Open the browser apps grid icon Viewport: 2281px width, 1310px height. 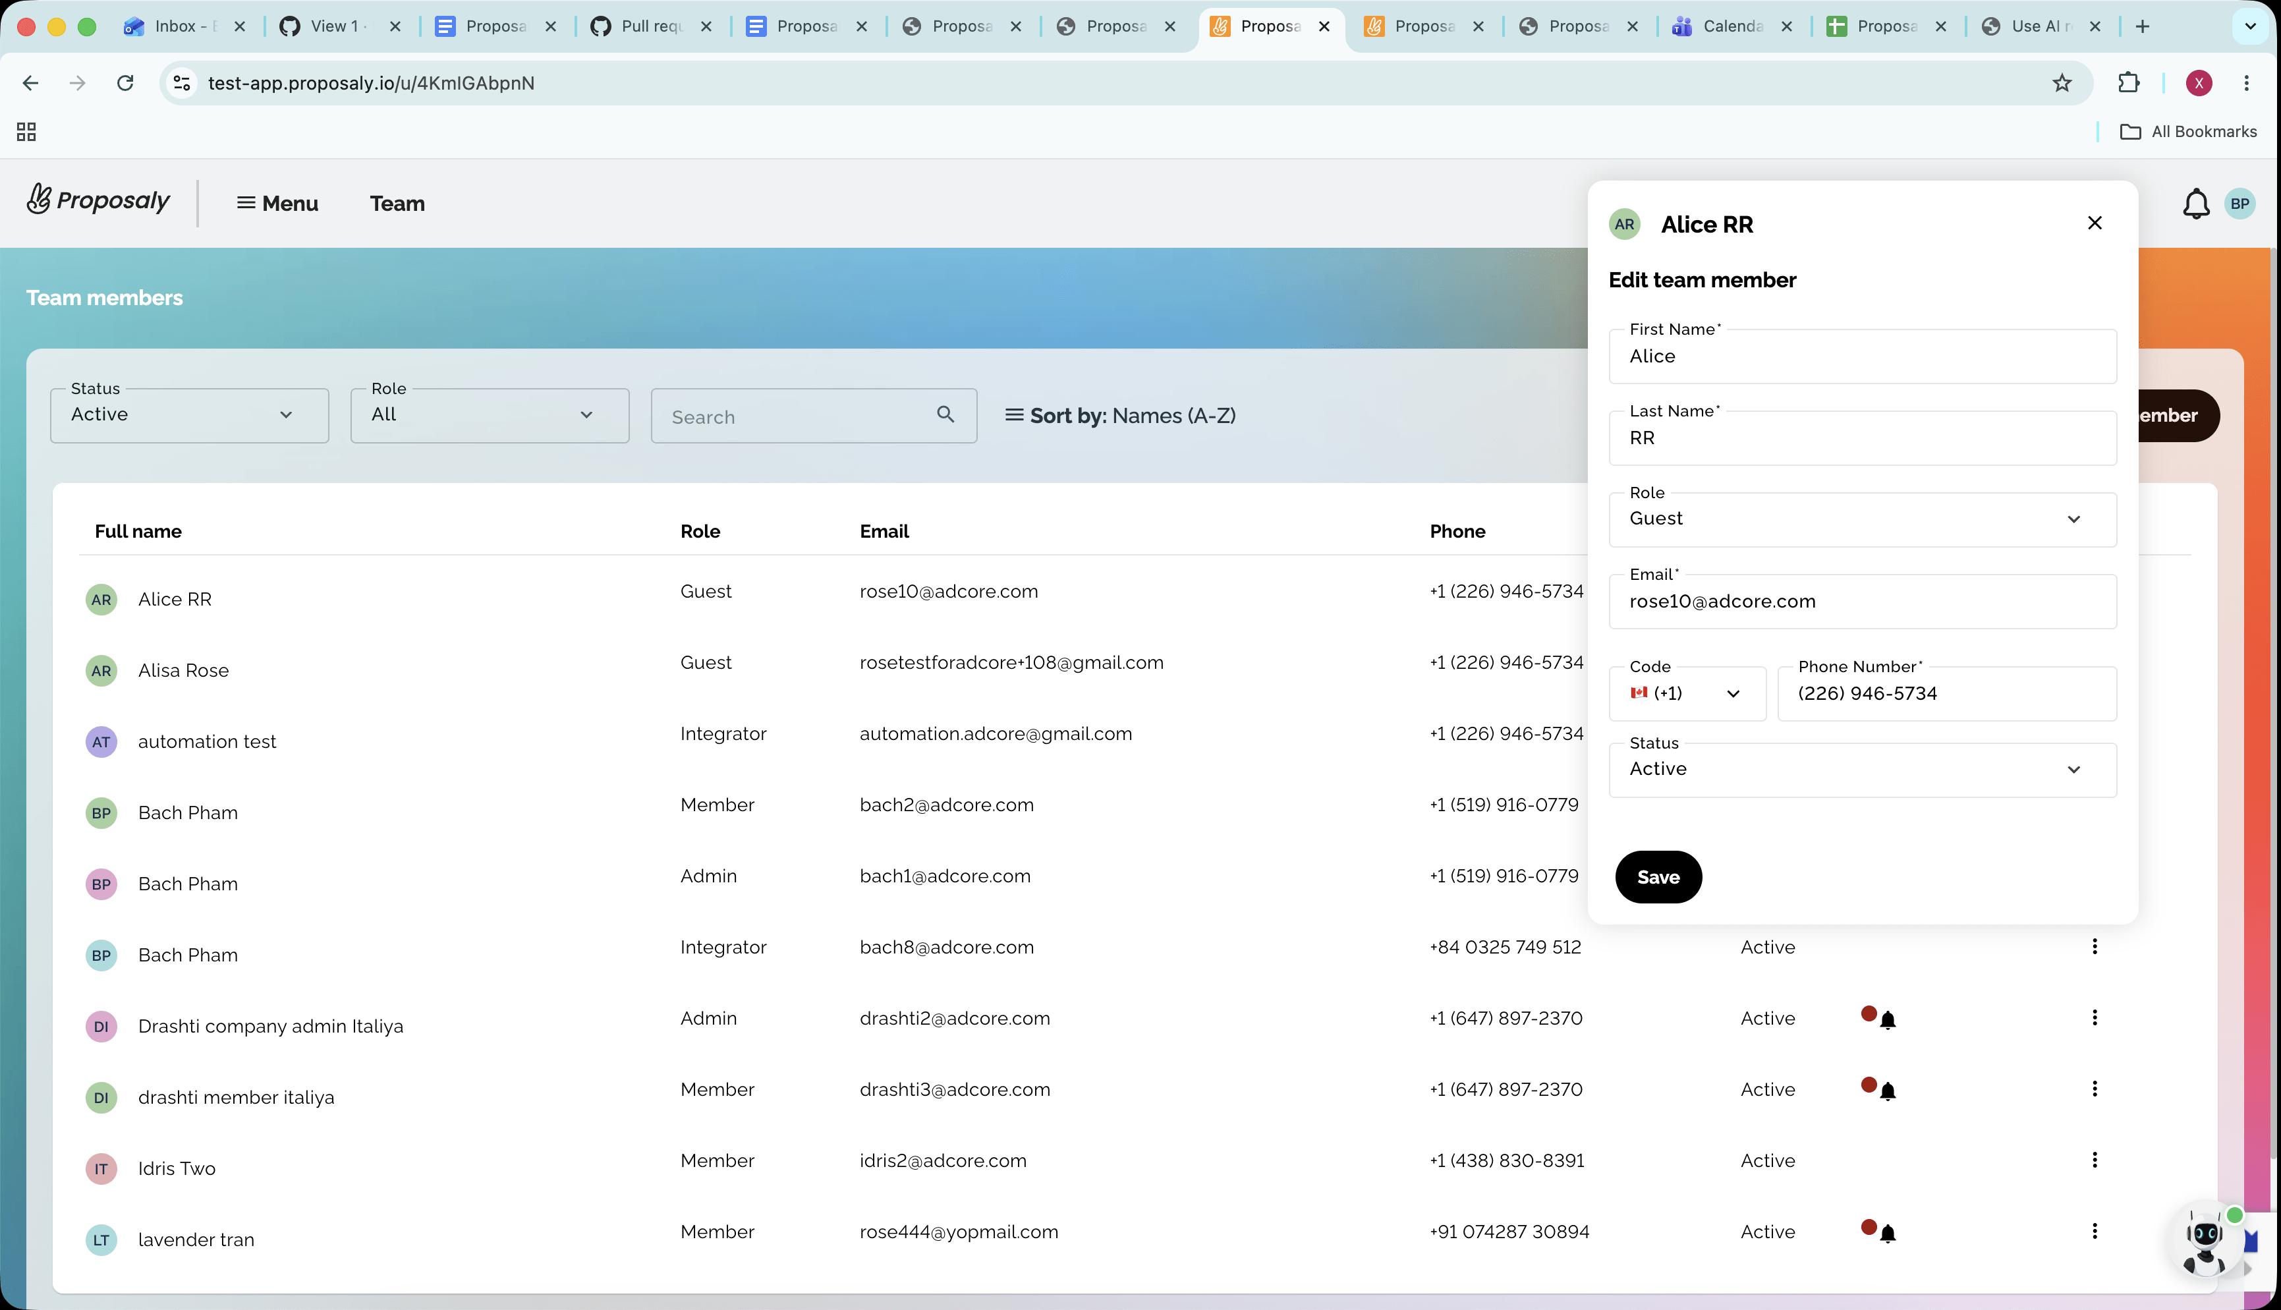coord(27,132)
